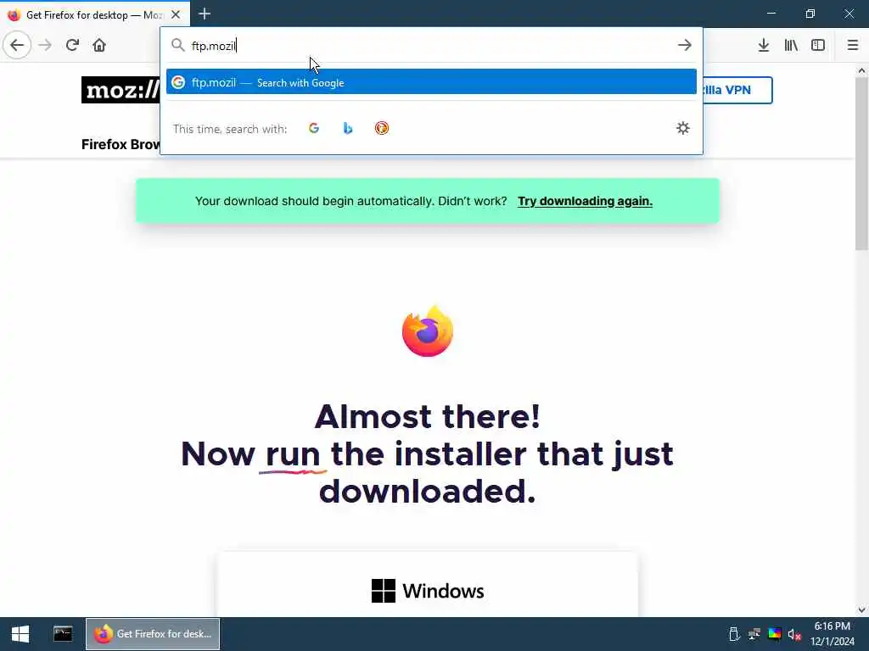Click the Firefox Browsers menu label

121,144
